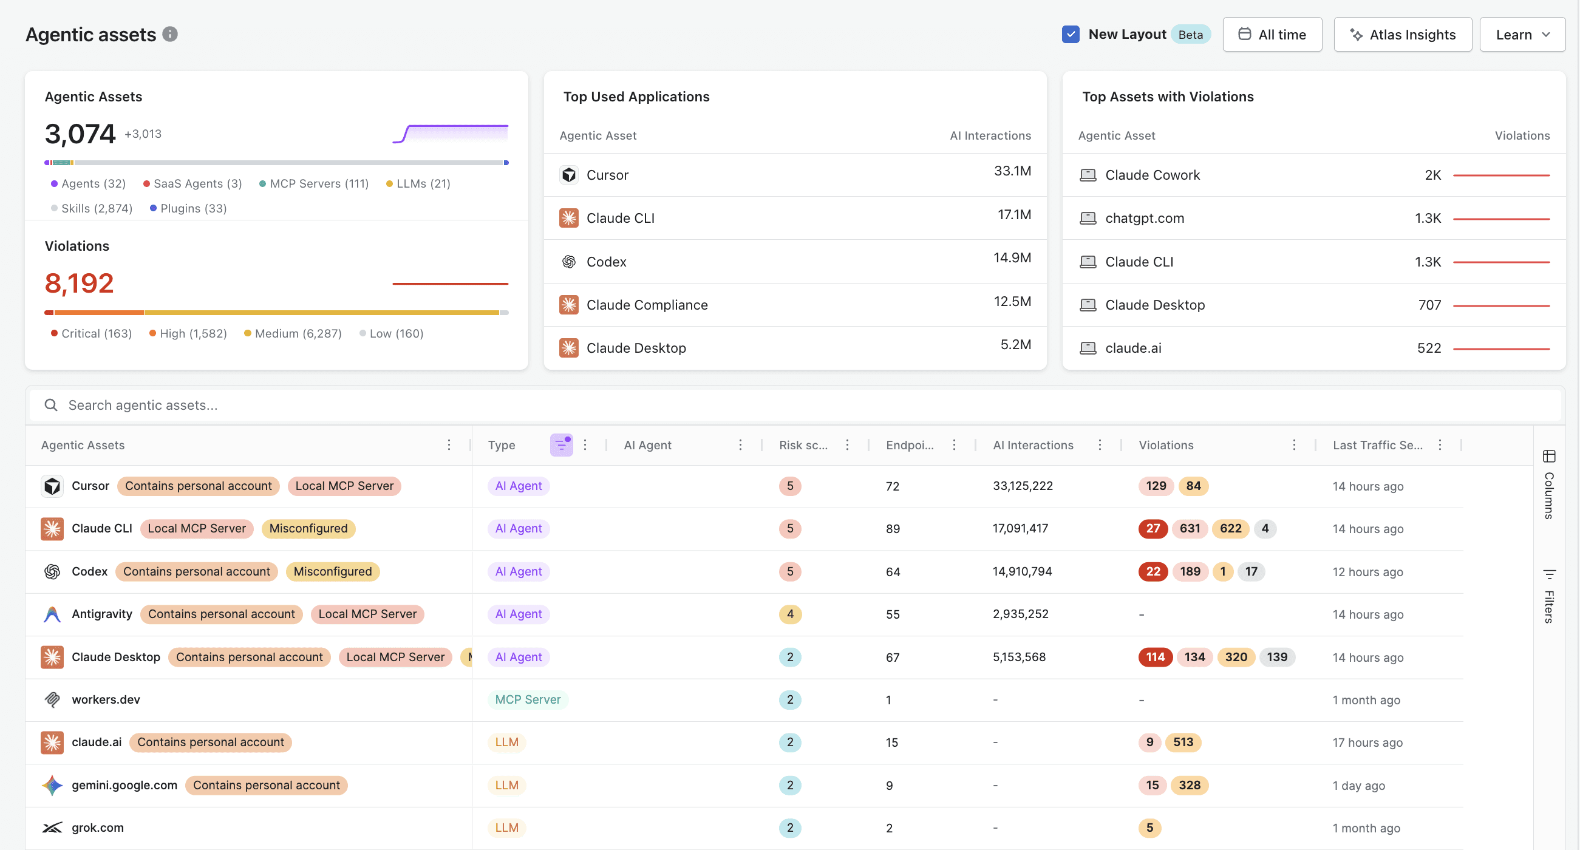
Task: Click the Claude CLI icon in the table
Action: [x=52, y=529]
